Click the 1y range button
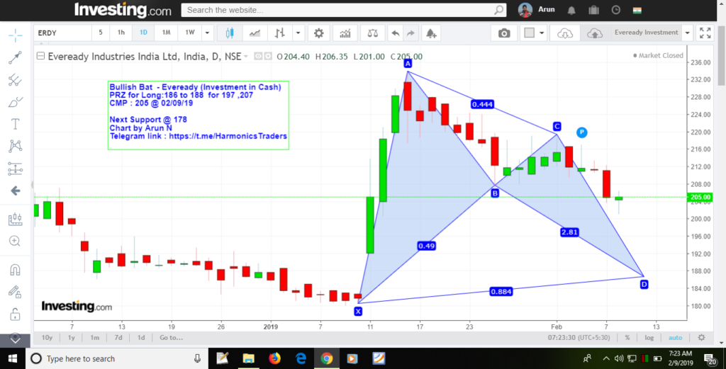This screenshot has width=726, height=369. point(71,338)
